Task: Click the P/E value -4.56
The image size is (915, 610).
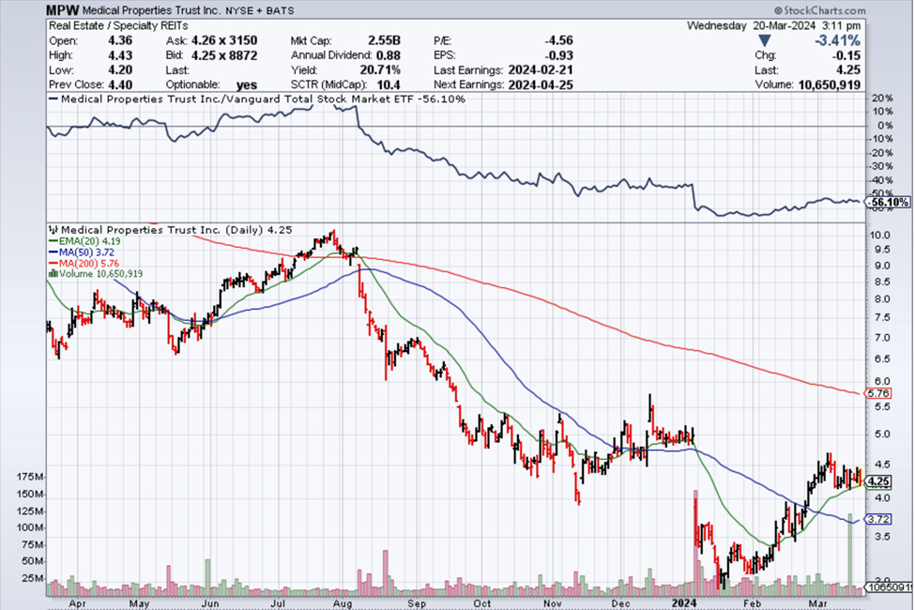Action: click(558, 40)
